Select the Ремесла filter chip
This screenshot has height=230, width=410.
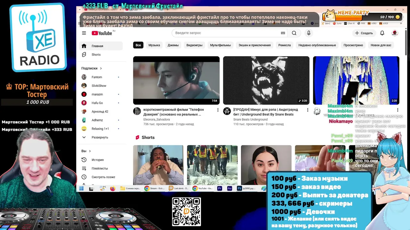click(284, 45)
